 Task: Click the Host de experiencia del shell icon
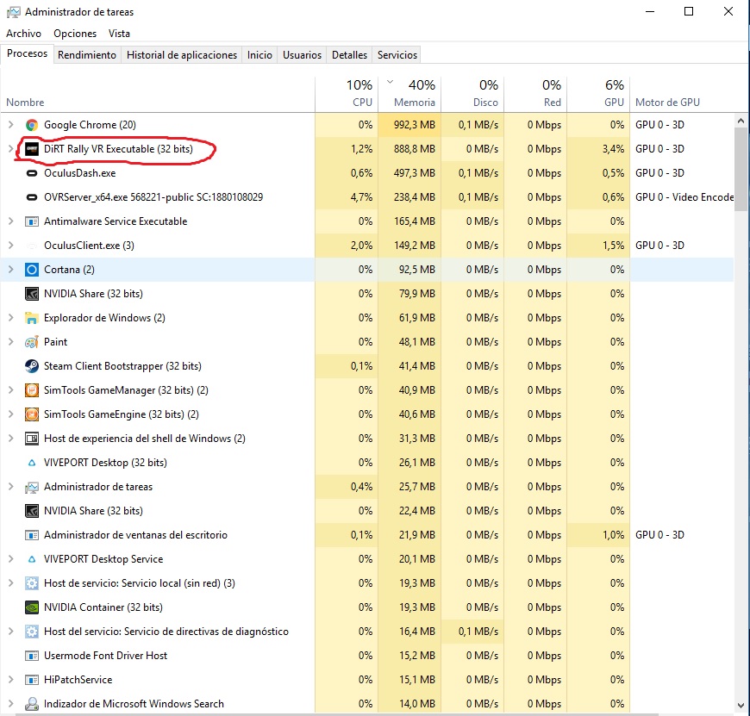click(x=32, y=439)
